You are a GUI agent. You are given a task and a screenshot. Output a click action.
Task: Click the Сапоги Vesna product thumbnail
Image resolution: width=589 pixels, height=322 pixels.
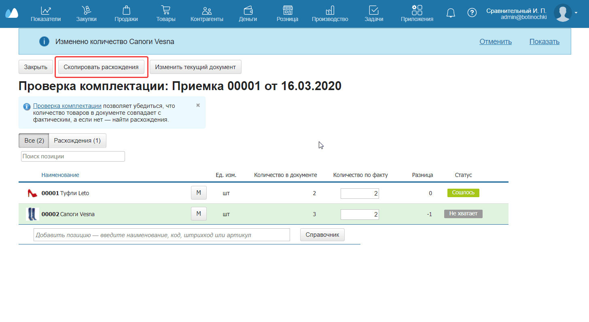point(32,214)
